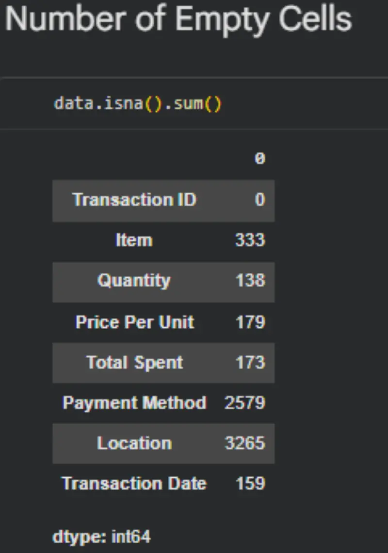This screenshot has width=388, height=553.
Task: Select the Payment Method row label
Action: click(x=134, y=403)
